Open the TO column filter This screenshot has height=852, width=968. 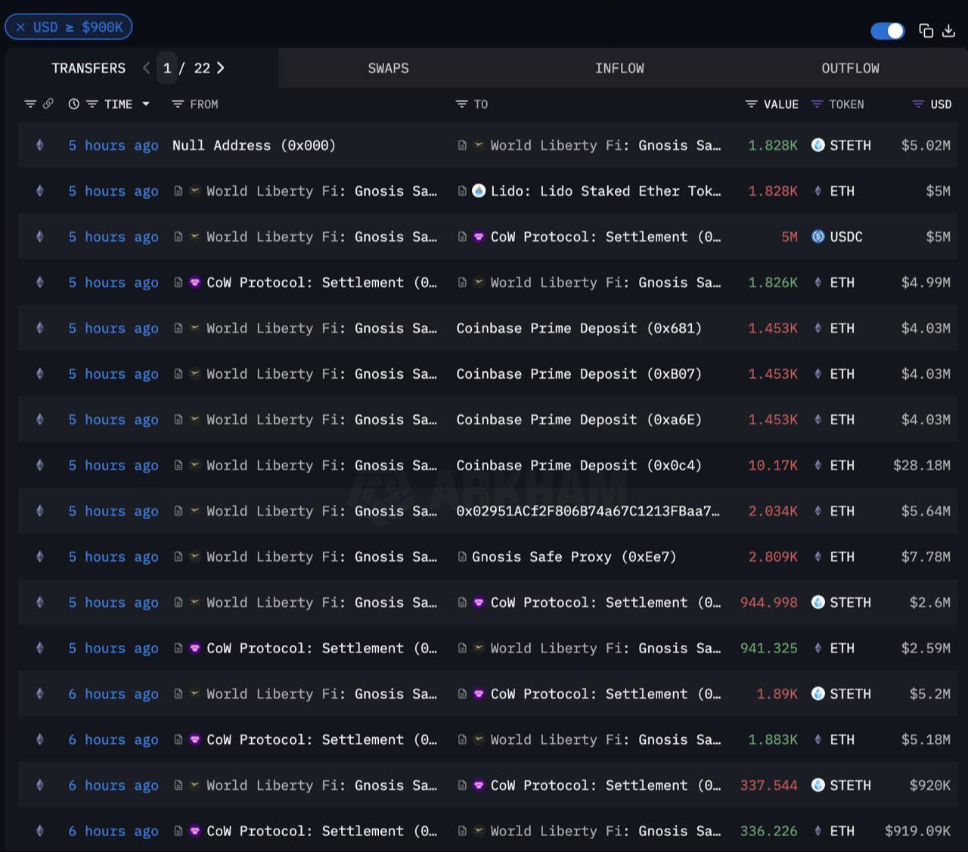461,104
